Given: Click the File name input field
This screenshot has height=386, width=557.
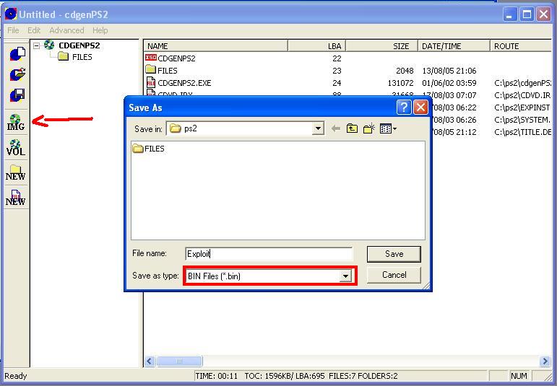Looking at the screenshot, I should coord(269,254).
